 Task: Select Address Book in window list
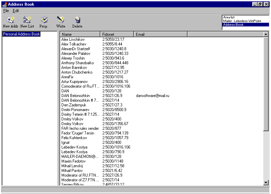pyautogui.click(x=246, y=25)
